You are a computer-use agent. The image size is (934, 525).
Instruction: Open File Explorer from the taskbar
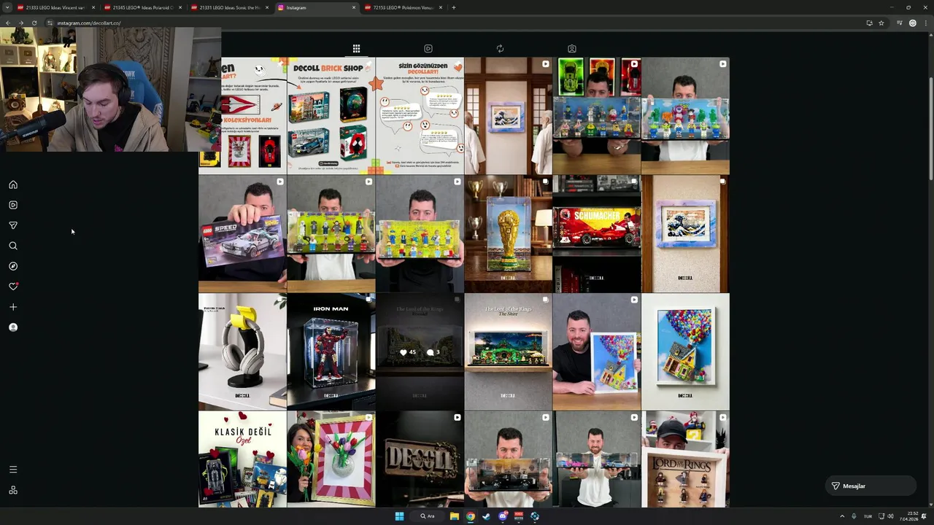click(455, 516)
